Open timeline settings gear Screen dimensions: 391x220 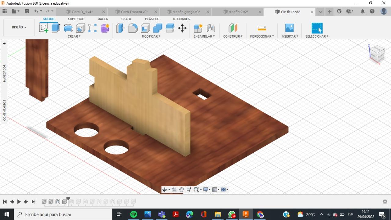pos(385,202)
